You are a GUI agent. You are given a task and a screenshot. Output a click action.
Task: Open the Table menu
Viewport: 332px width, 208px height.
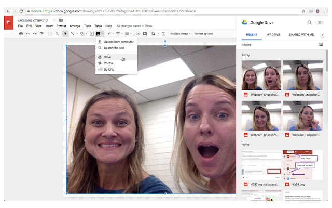[x=98, y=26]
